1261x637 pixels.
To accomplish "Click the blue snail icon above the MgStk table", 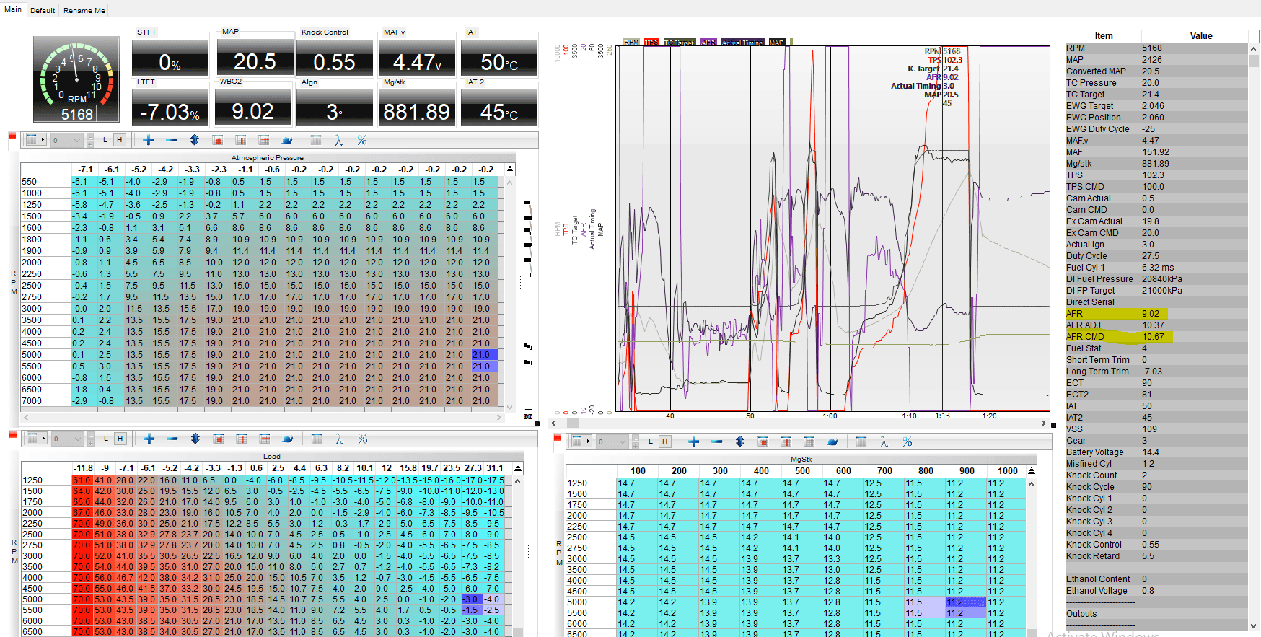I will pos(832,441).
